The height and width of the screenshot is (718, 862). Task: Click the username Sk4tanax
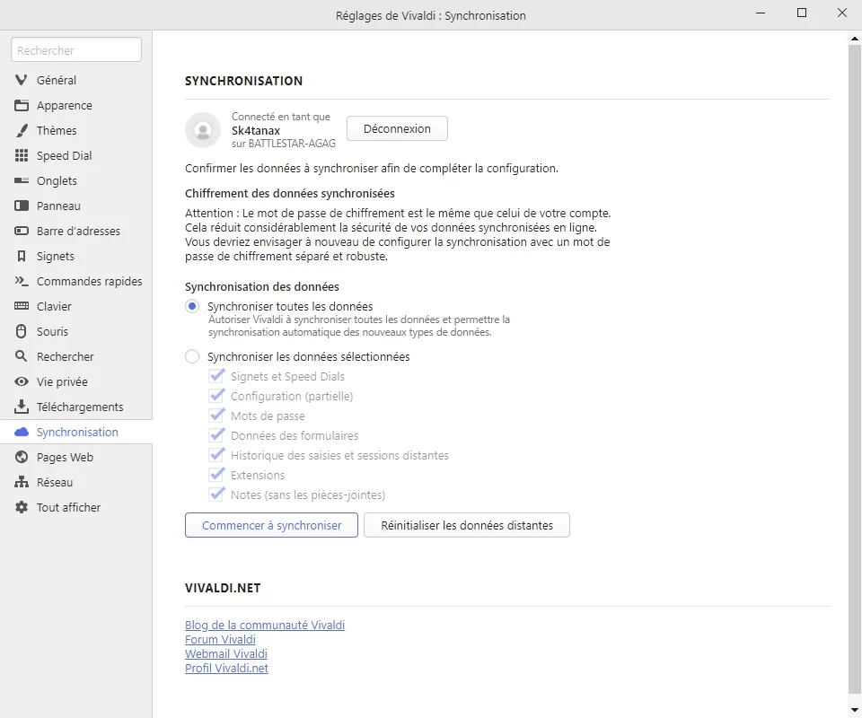[256, 131]
